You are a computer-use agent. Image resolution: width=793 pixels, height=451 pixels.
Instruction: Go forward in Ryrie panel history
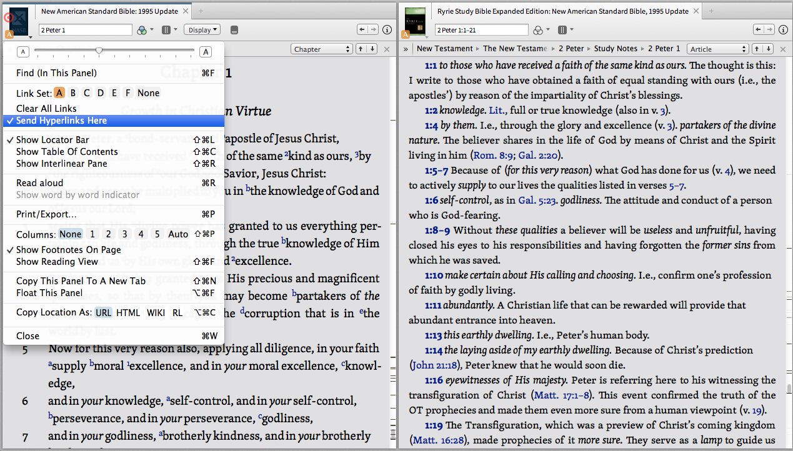(769, 29)
